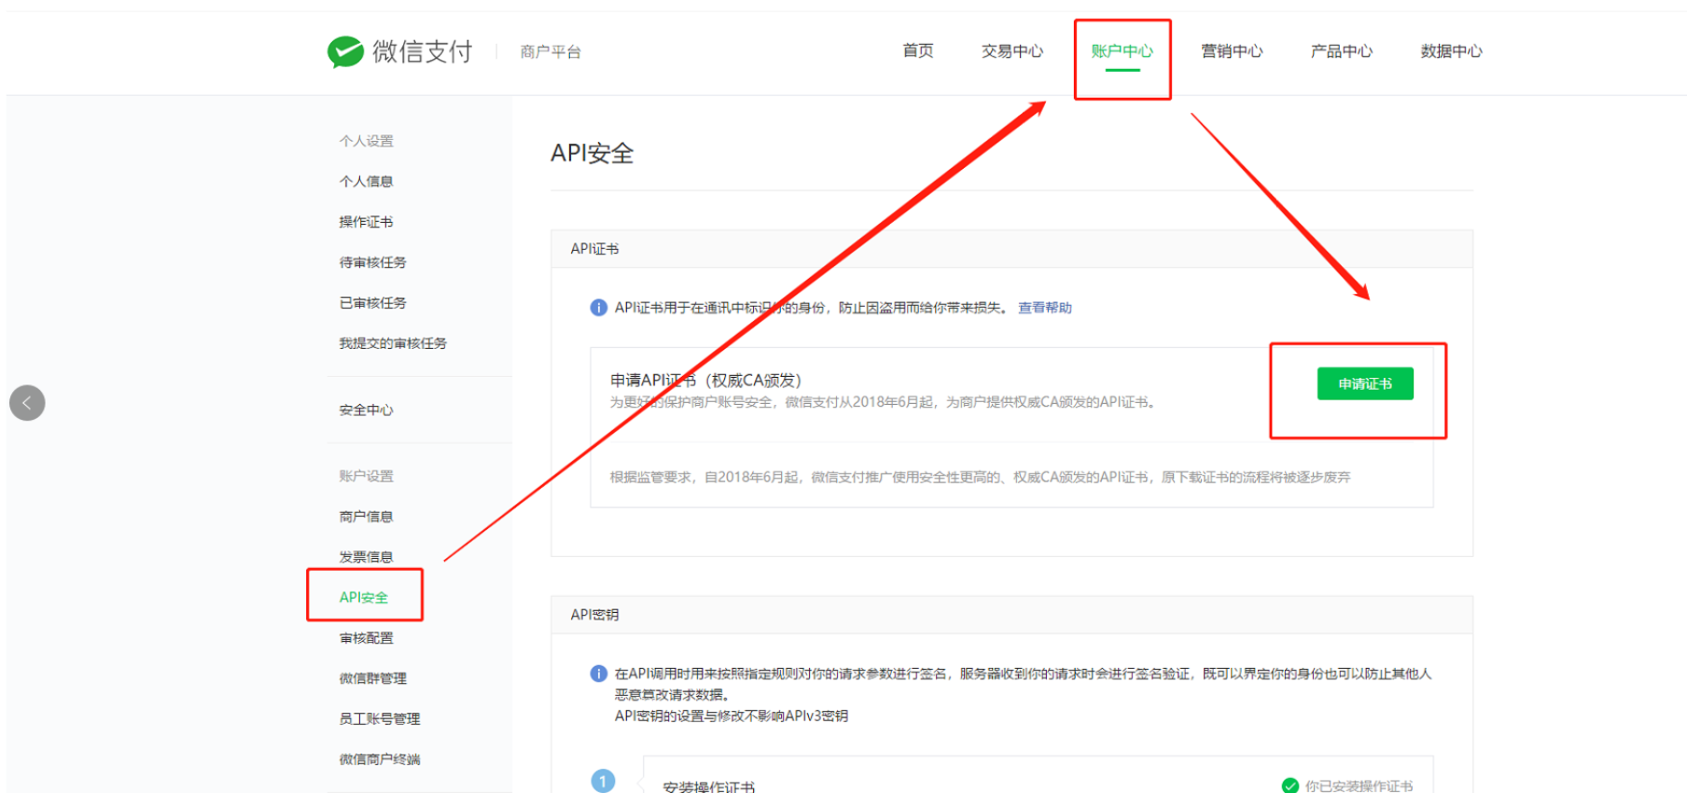
Task: Open the 查看帮助 link
Action: coord(1045,308)
